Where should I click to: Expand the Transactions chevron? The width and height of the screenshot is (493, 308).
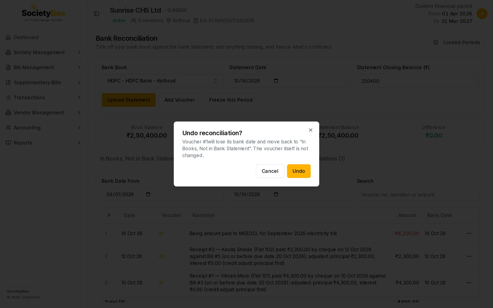pos(79,98)
